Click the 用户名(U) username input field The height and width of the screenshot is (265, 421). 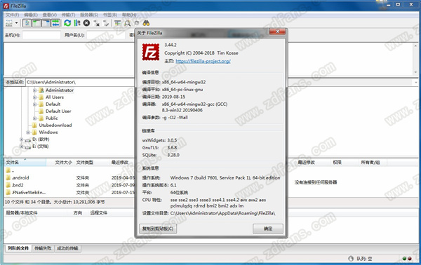coord(106,35)
